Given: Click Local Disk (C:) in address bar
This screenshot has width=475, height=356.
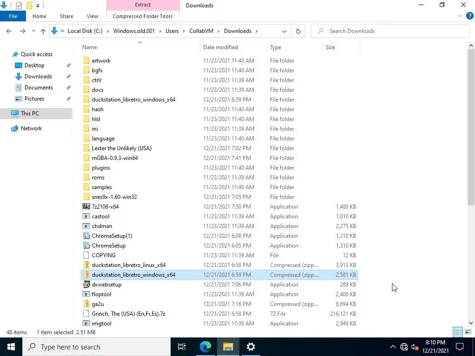Looking at the screenshot, I should [x=85, y=31].
